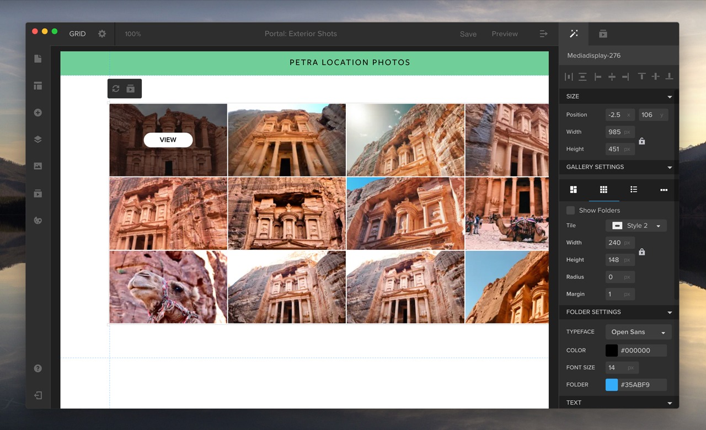706x430 pixels.
Task: Click the Save button
Action: [x=468, y=34]
